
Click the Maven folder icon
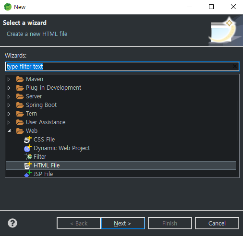click(20, 79)
